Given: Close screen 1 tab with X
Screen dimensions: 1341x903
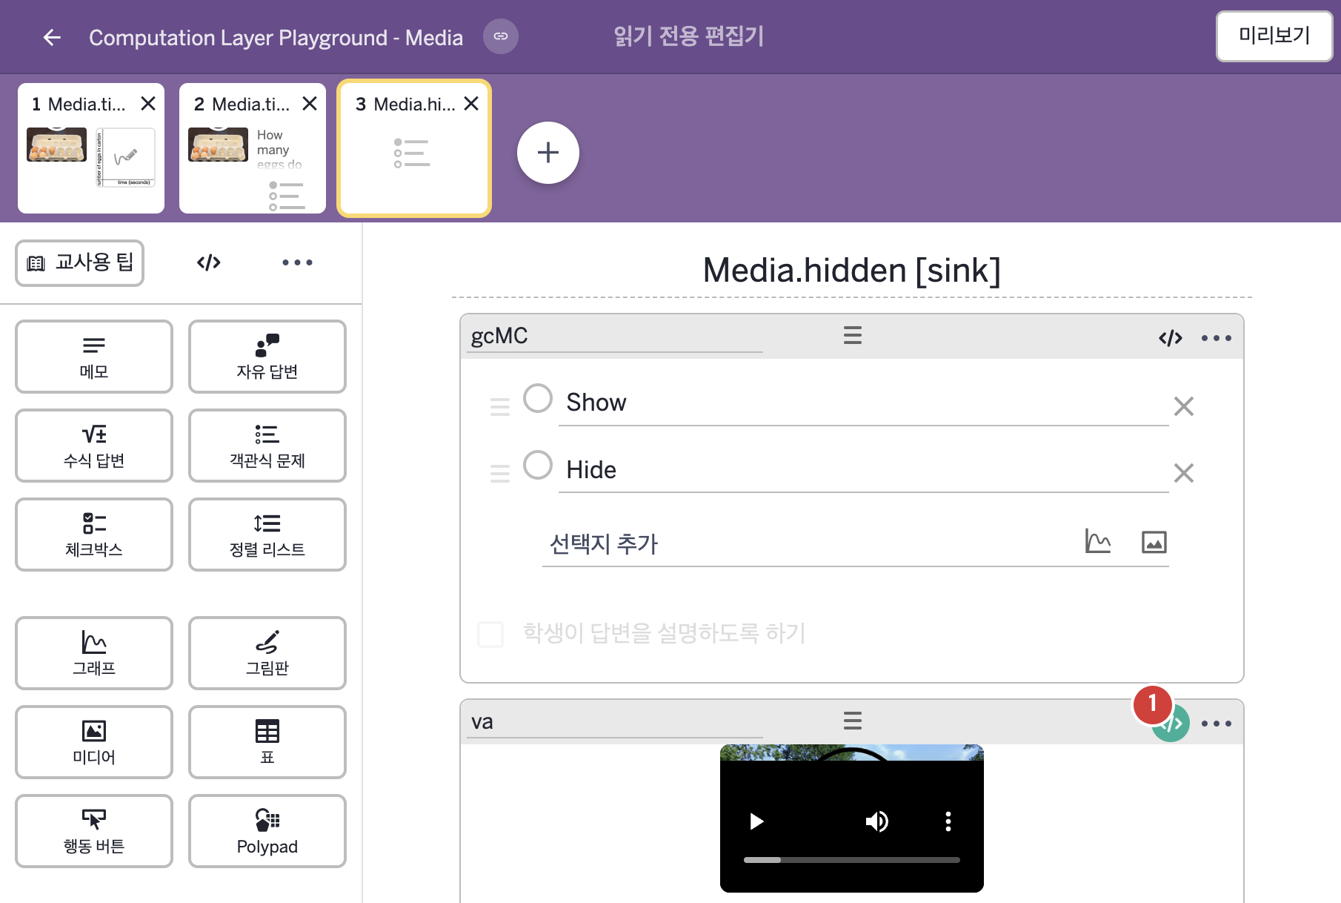Looking at the screenshot, I should coord(148,104).
